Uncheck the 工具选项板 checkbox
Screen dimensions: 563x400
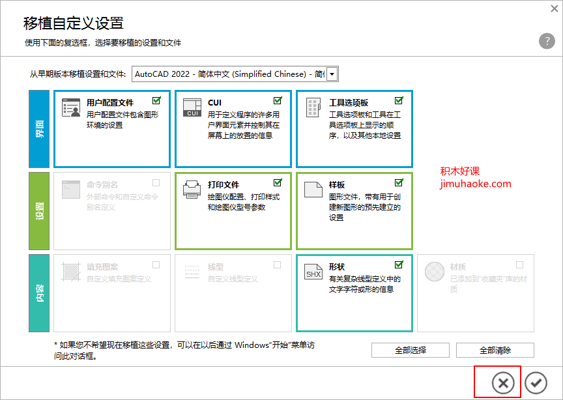[399, 100]
